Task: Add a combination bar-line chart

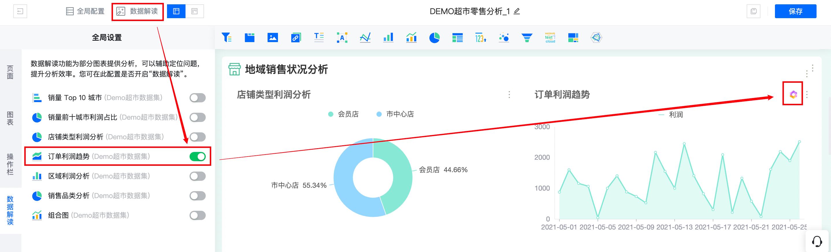Action: click(x=411, y=38)
